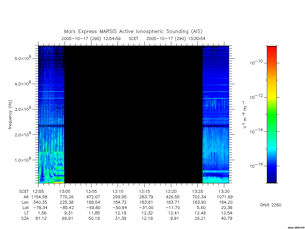
Task: Click the end time '2005-10-17 (290) 13:30:54'
Action: (176, 38)
